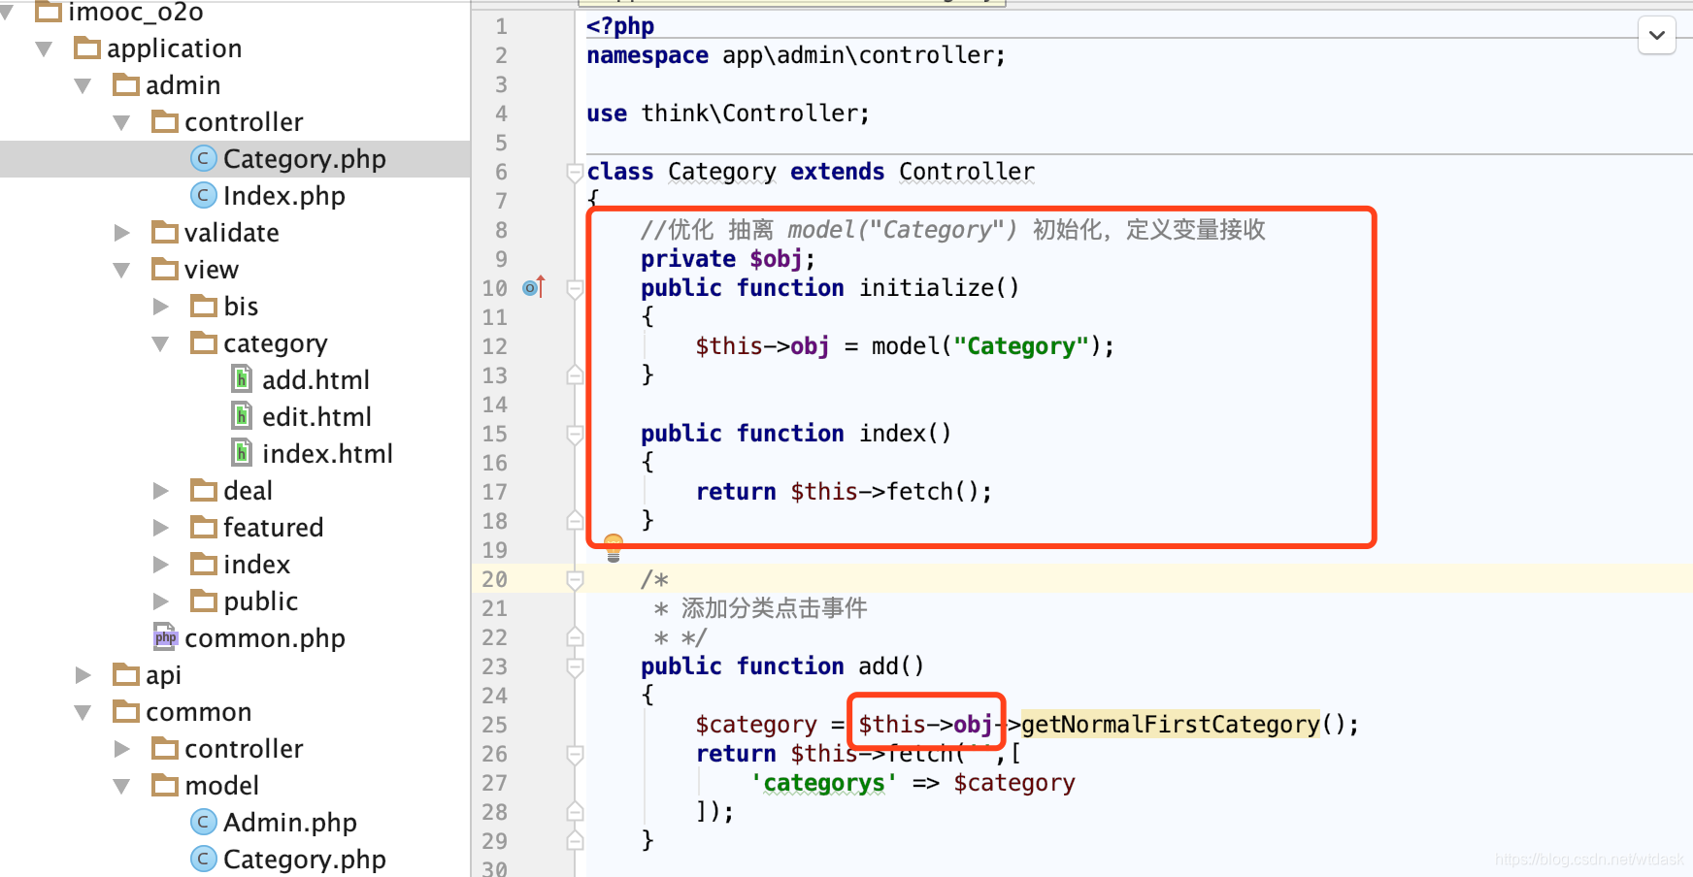Image resolution: width=1693 pixels, height=877 pixels.
Task: Click the edit.html file icon
Action: [242, 416]
